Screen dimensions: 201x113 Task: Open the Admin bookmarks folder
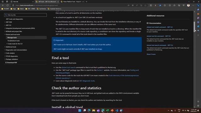[21, 9]
